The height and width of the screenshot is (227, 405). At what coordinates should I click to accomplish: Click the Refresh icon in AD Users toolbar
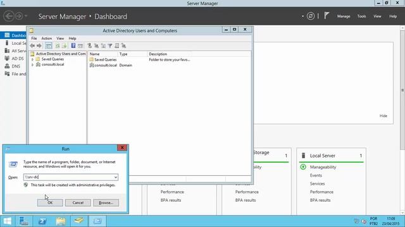click(x=58, y=46)
